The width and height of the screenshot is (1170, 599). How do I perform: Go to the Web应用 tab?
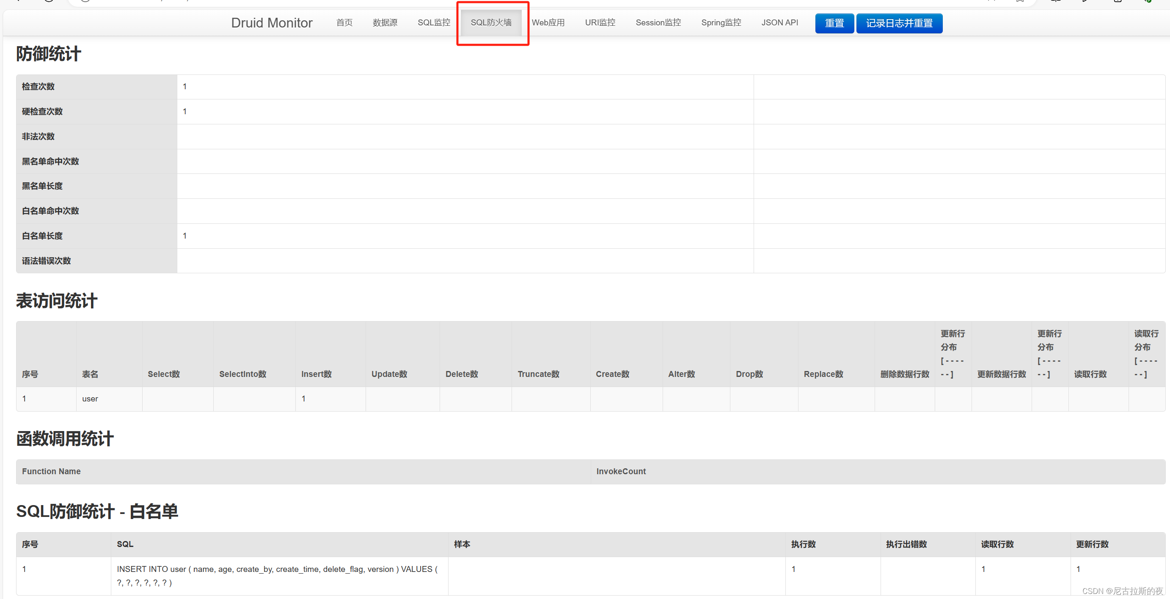pos(548,23)
